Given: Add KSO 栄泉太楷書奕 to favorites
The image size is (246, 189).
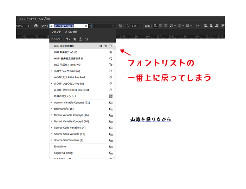Looking at the screenshot, I should [x=106, y=46].
